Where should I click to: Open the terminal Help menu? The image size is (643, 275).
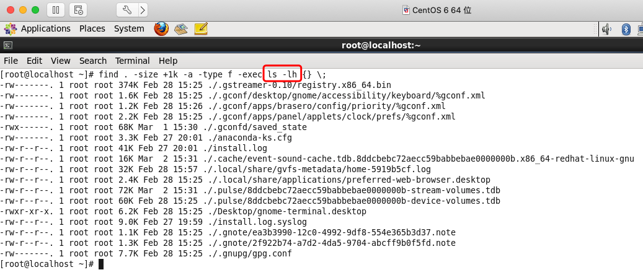tap(168, 61)
